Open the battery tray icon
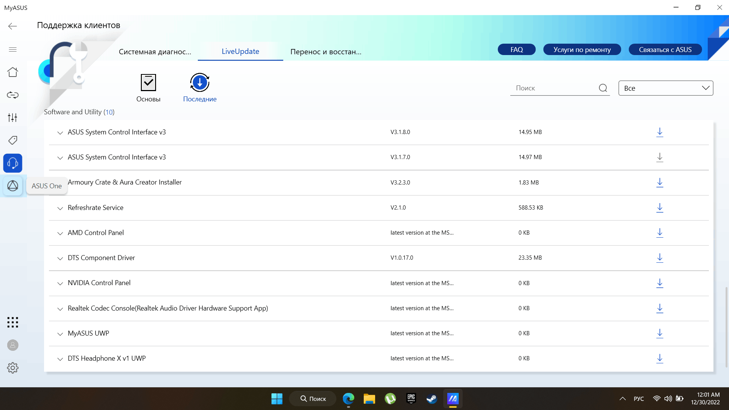This screenshot has width=729, height=410. pos(680,399)
